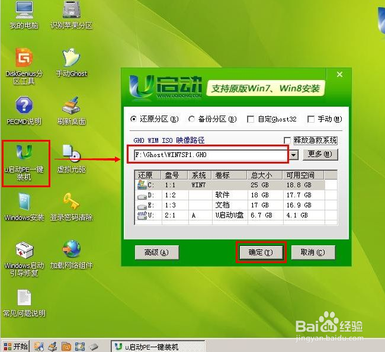Click the 刷新桌面 desktop icon
This screenshot has width=385, height=352.
tap(72, 111)
